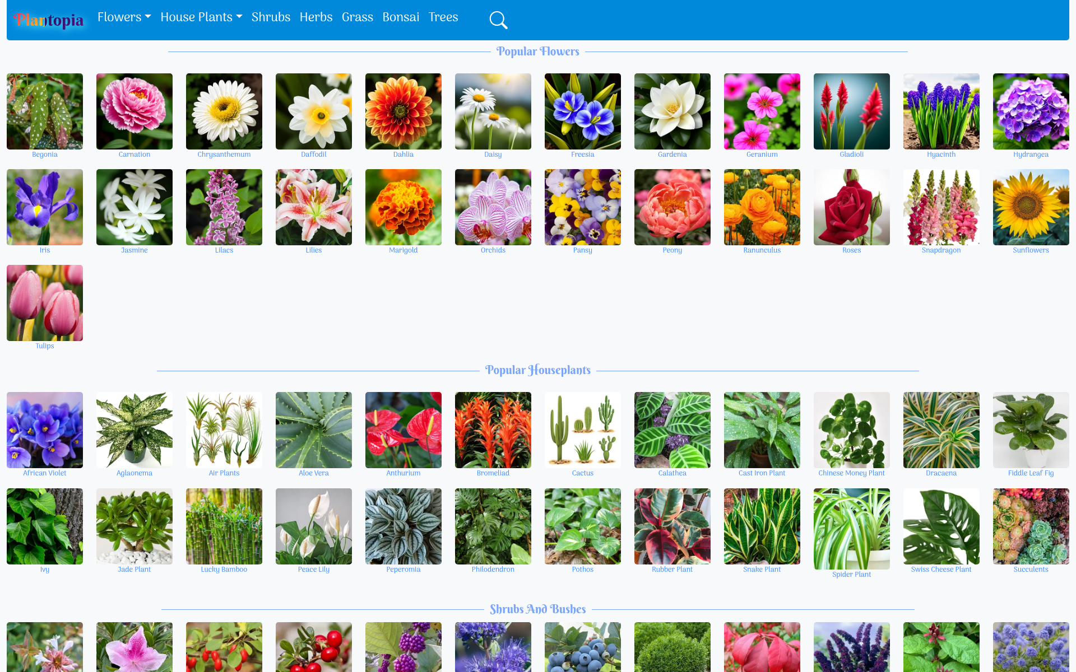Image resolution: width=1076 pixels, height=672 pixels.
Task: Select Trees in the navigation bar
Action: (443, 17)
